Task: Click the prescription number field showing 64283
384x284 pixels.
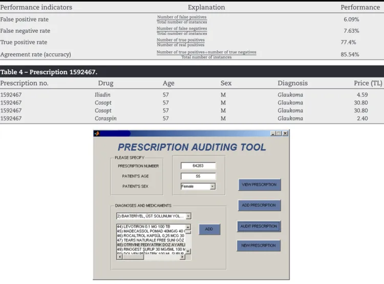Action: tap(198, 166)
